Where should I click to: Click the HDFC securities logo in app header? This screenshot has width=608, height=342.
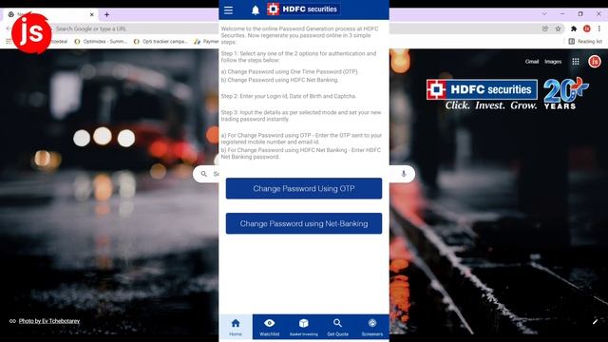303,9
